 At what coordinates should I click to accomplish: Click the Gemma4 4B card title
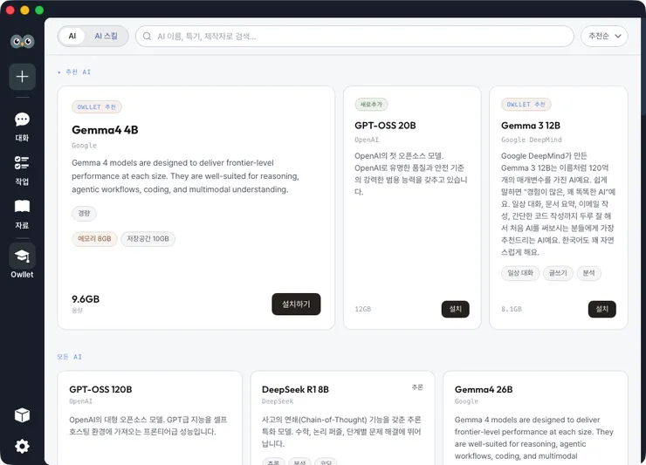click(x=105, y=130)
